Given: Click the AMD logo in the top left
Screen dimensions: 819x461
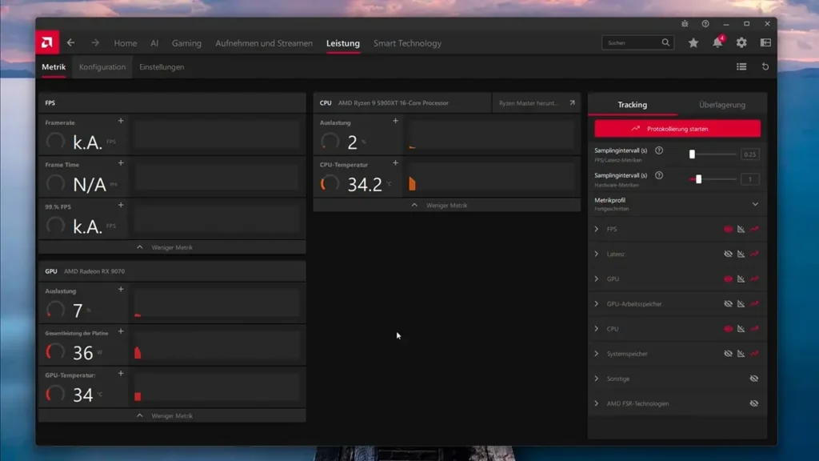Looking at the screenshot, I should click(x=47, y=42).
